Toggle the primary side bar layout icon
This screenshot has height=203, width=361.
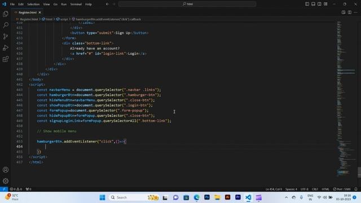click(x=307, y=4)
